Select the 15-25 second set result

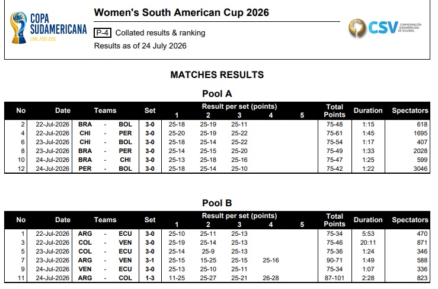tap(208, 260)
